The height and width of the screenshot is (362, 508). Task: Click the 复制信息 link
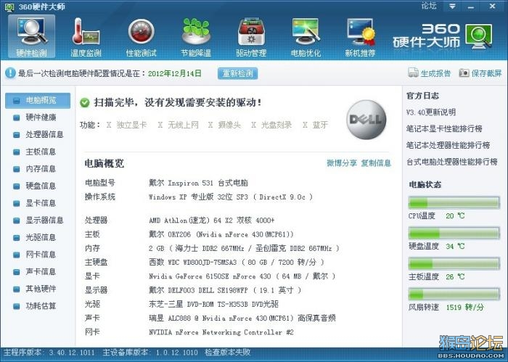(376, 163)
